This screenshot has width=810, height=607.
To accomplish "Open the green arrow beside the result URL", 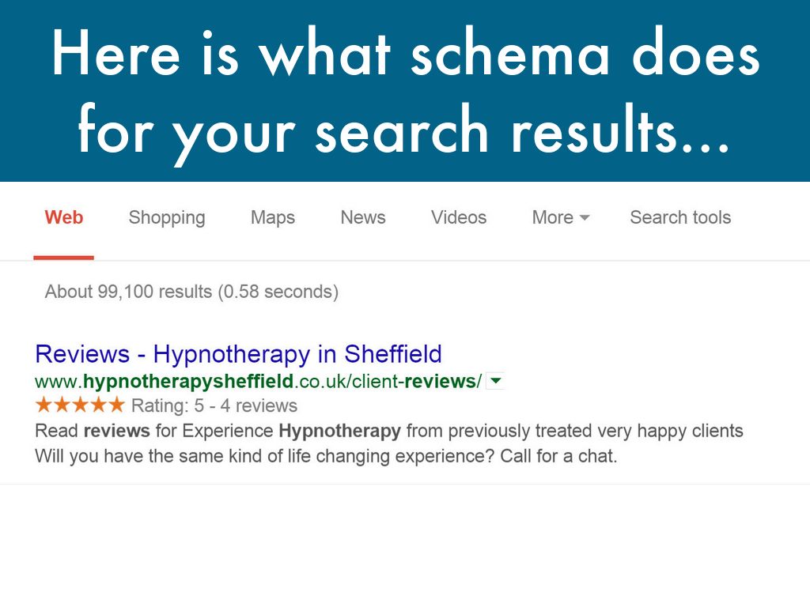I will click(496, 382).
